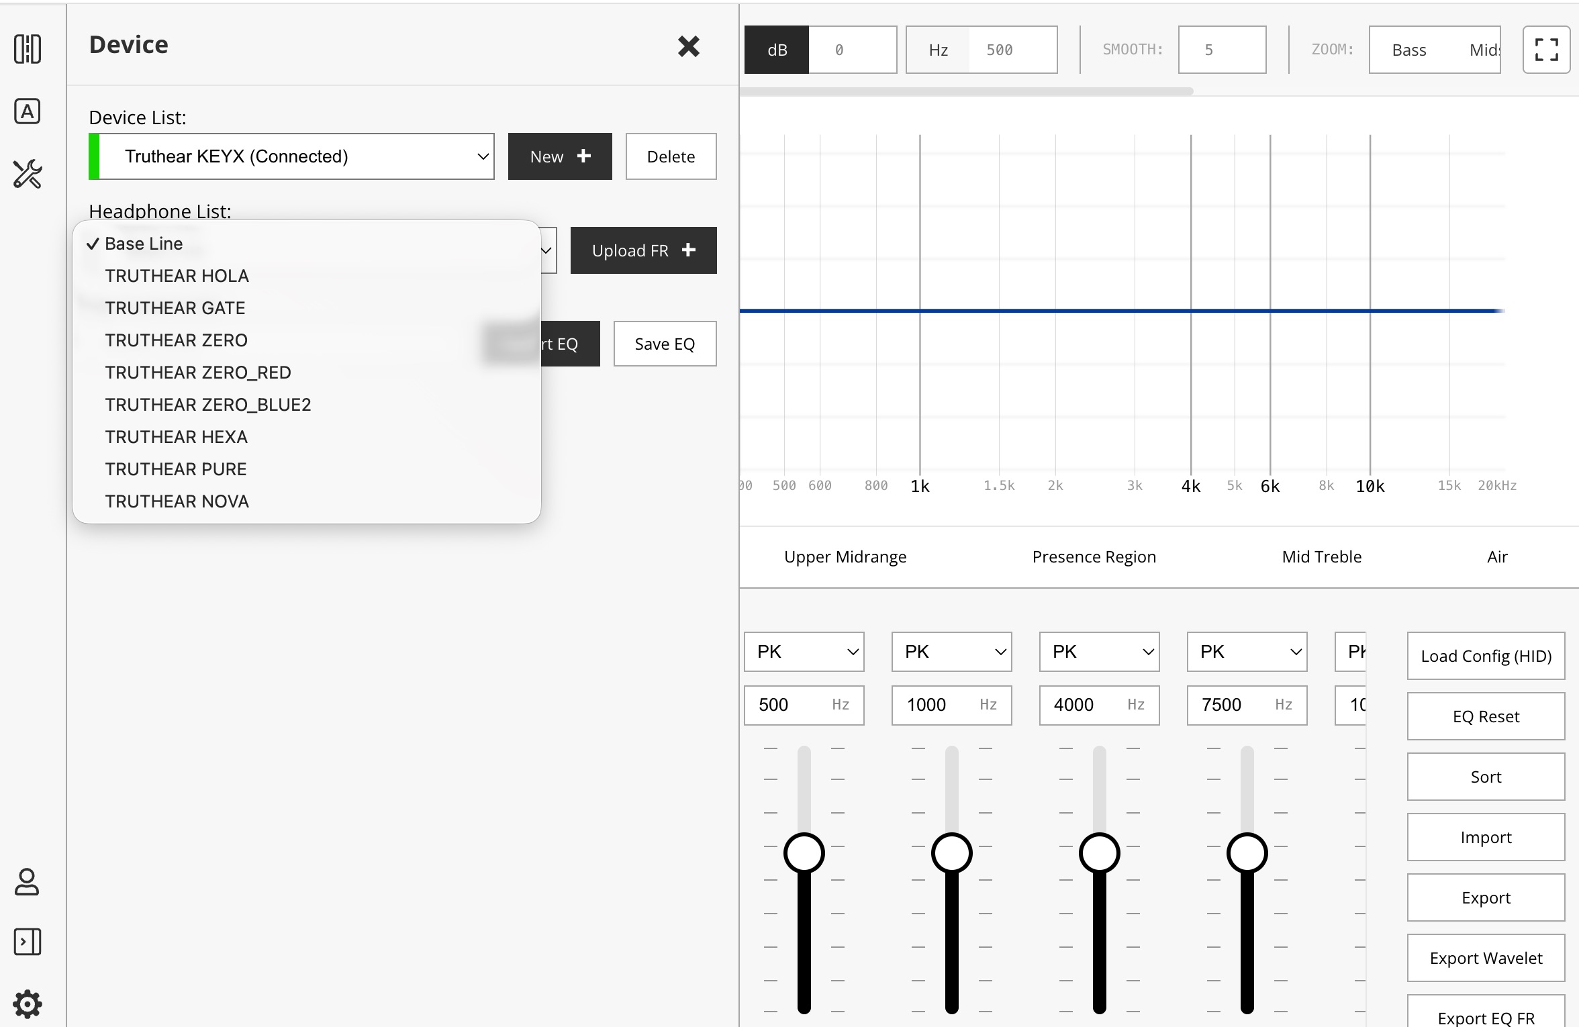Select TRUTHEAR NOVA headphone entry
The image size is (1579, 1027).
176,501
